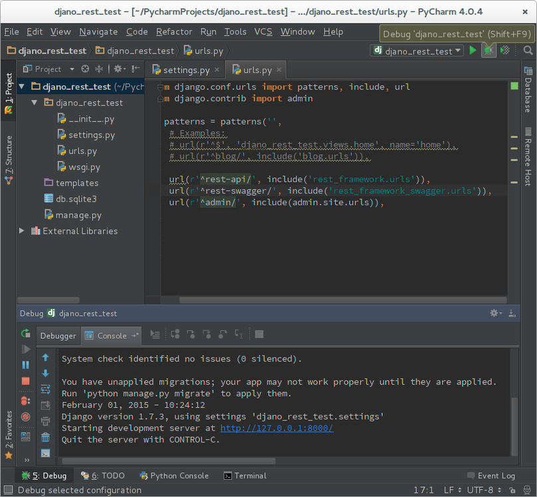Viewport: 537px width, 497px height.
Task: Toggle Database side panel
Action: (x=528, y=90)
